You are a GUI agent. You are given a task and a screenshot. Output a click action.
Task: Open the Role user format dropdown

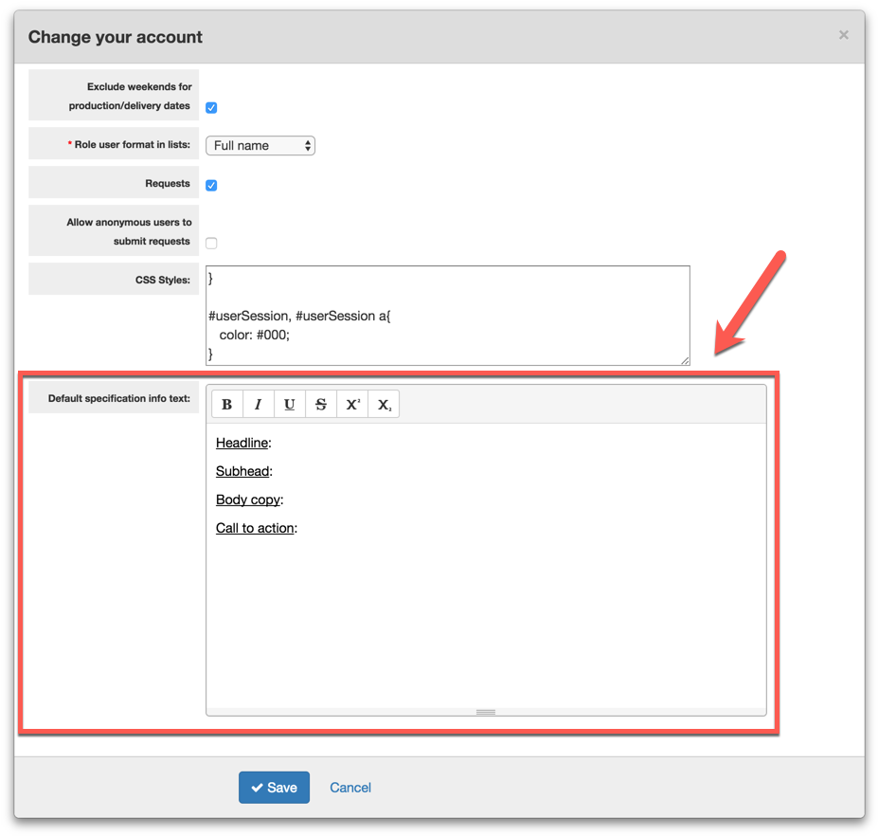click(x=260, y=146)
